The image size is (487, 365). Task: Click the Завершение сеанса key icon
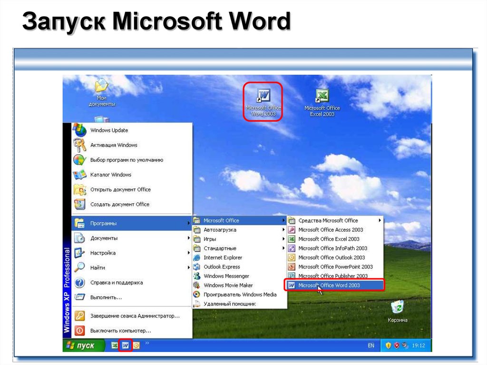coord(80,316)
